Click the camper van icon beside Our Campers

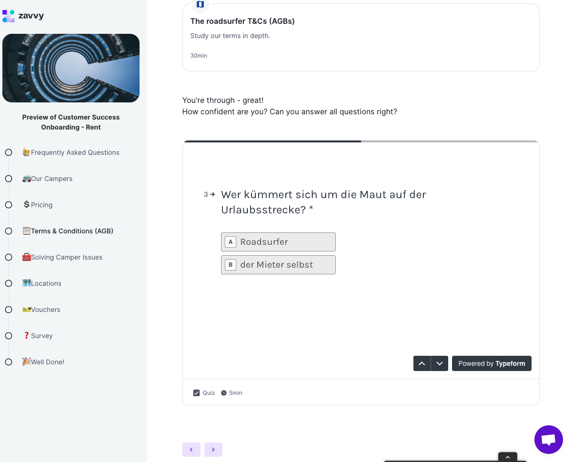coord(28,179)
